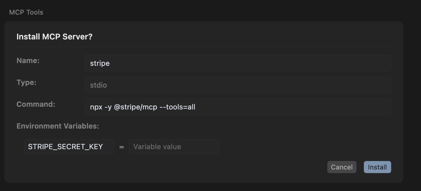This screenshot has height=191, width=421.
Task: Click the Command: label
Action: tap(36, 104)
